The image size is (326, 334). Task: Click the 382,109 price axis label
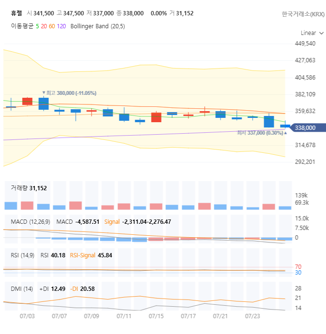click(305, 94)
